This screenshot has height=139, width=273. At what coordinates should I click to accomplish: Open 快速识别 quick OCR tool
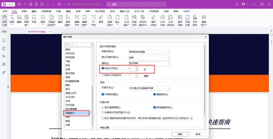point(134,20)
